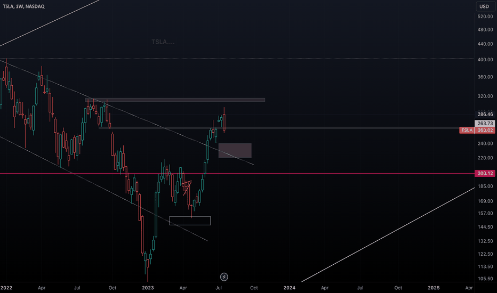Screen dimensions: 497x293
Task: Click the 2023 label on time axis
Action: pos(148,288)
